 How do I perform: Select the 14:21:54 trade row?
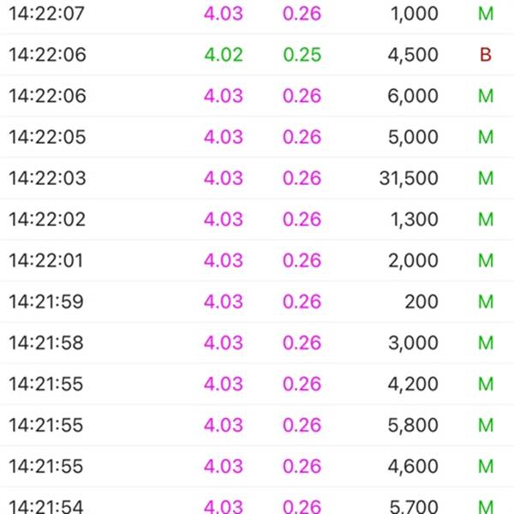point(257,501)
